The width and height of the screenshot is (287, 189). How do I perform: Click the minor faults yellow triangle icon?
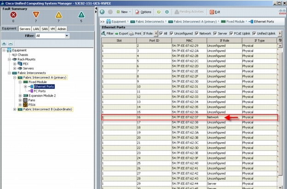point(58,15)
